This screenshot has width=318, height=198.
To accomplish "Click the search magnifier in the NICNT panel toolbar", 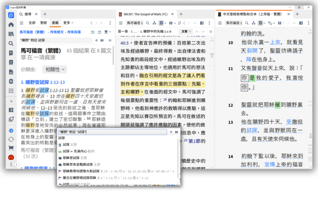I will [148, 23].
